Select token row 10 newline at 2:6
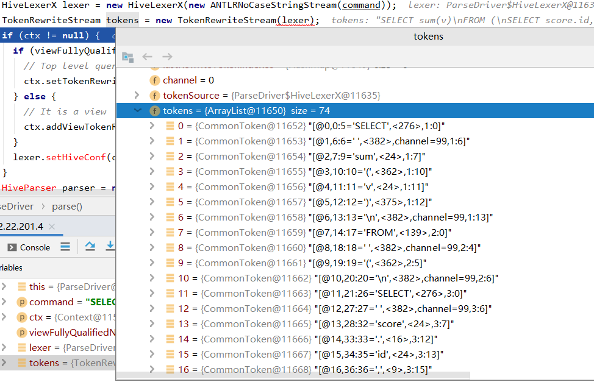The image size is (594, 382). click(355, 278)
